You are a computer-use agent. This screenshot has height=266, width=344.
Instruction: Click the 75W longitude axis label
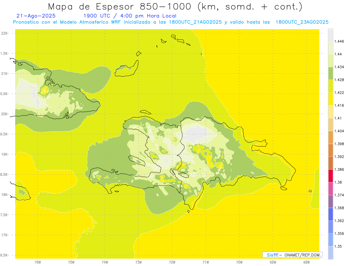(x=71, y=262)
